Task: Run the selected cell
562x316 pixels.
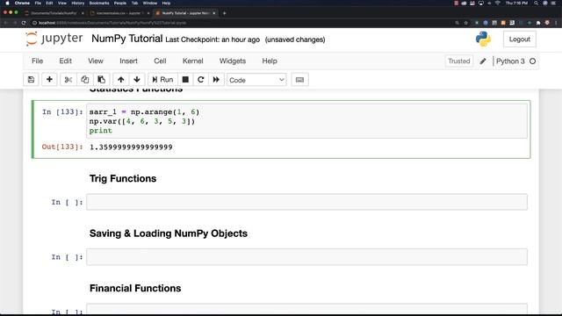Action: (x=162, y=80)
